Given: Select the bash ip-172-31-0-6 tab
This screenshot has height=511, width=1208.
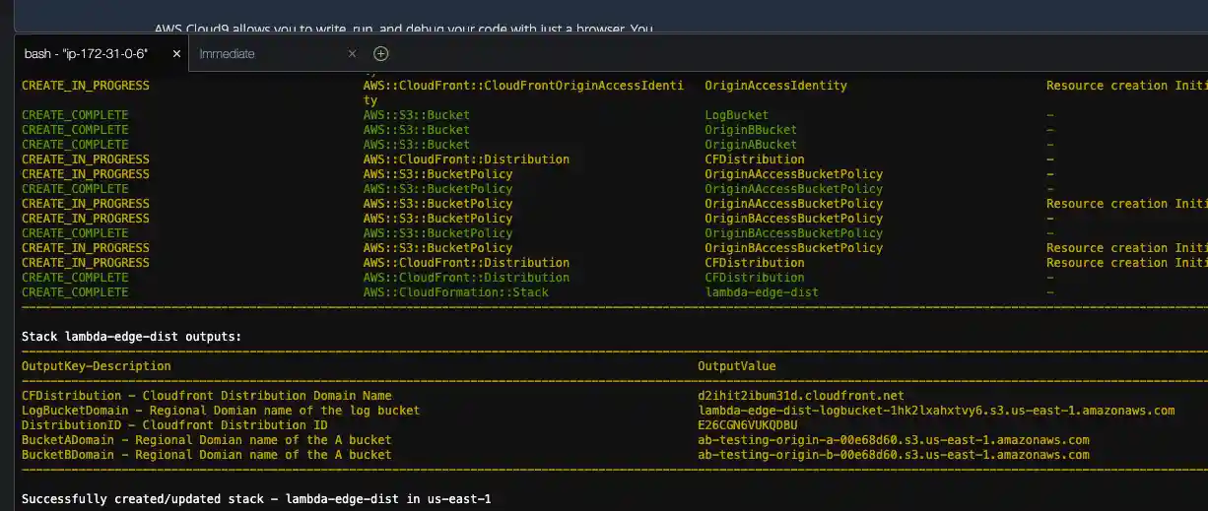Looking at the screenshot, I should [86, 54].
